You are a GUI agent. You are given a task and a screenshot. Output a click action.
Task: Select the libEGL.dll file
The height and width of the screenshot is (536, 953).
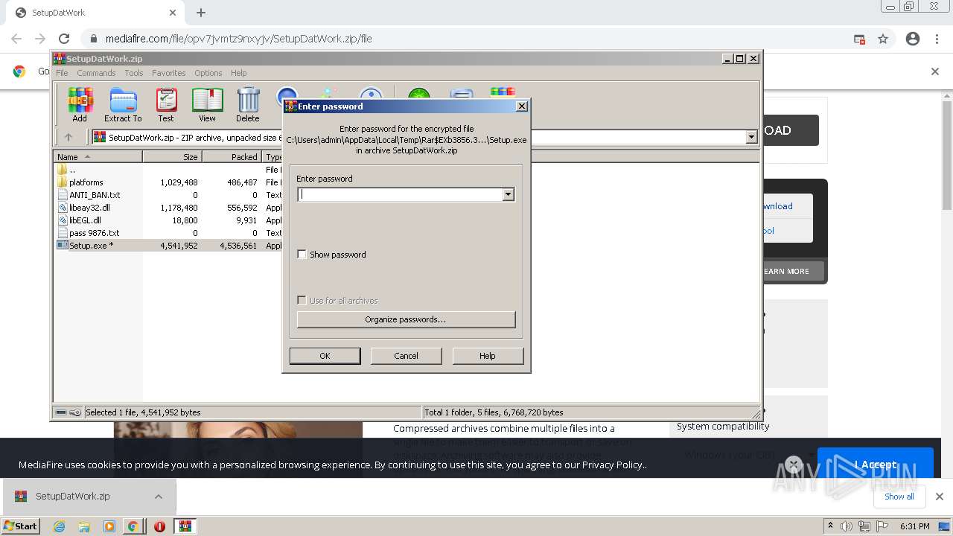pos(85,220)
